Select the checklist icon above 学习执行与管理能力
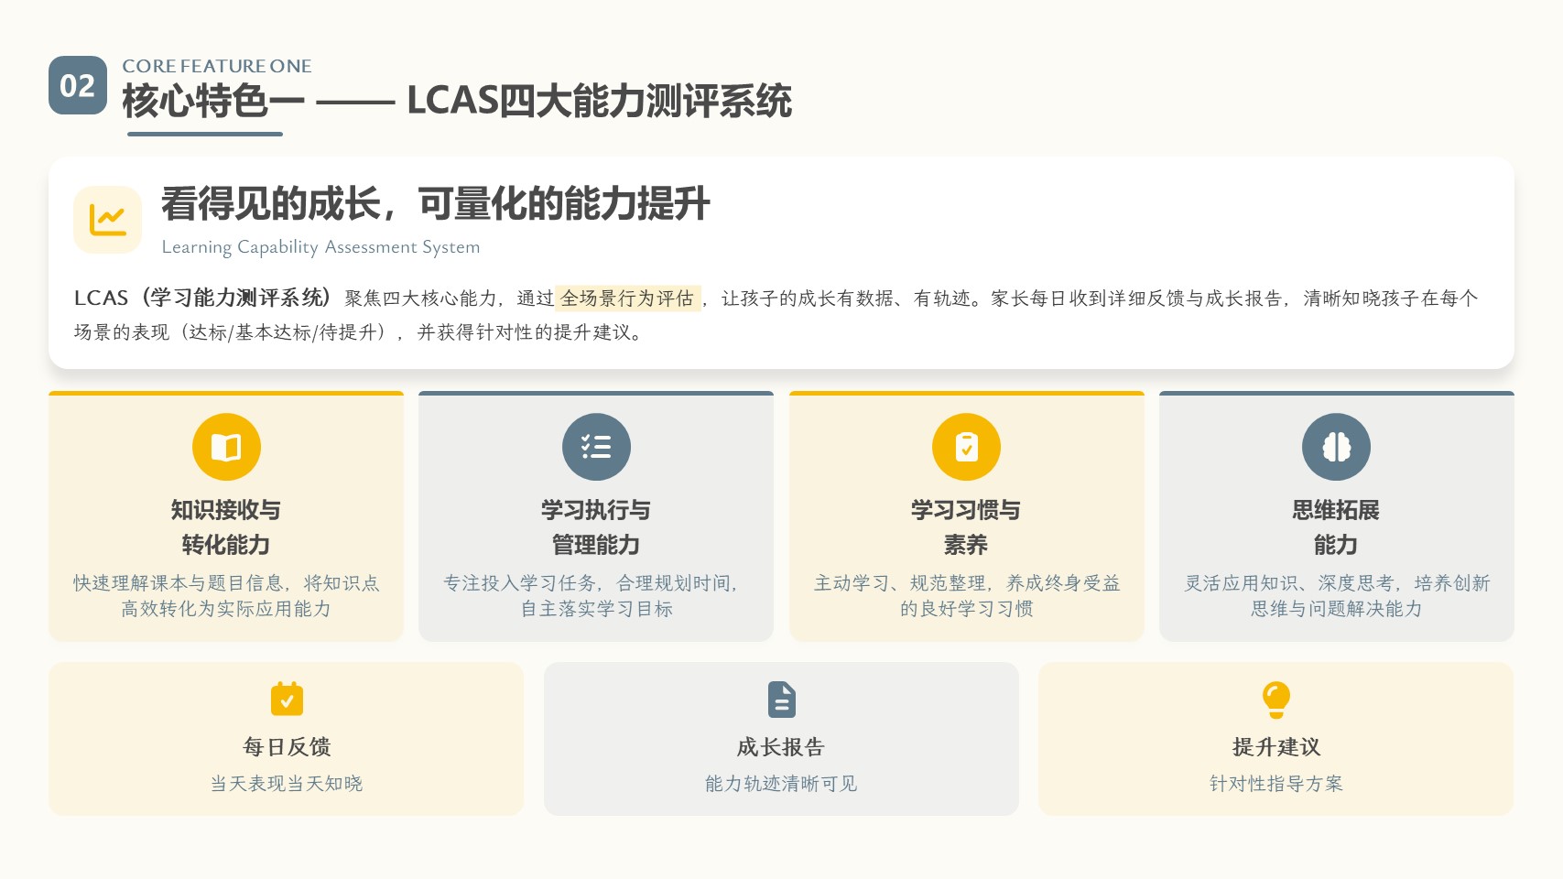This screenshot has width=1563, height=879. 596,447
